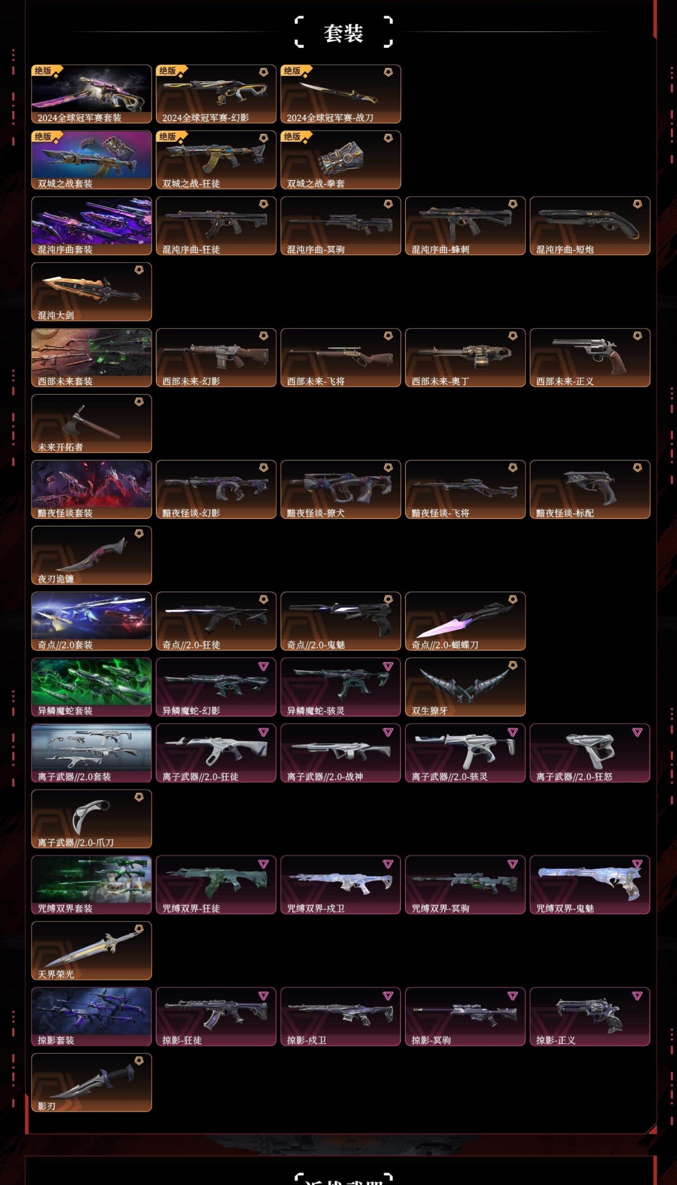Viewport: 677px width, 1185px height.
Task: Click the pink triangle icon on 离子武器//2.0-狂怒
Action: (637, 732)
